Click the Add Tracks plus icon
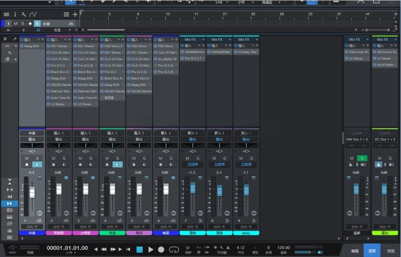Viewport: 401px width, 257px height. coord(75,14)
